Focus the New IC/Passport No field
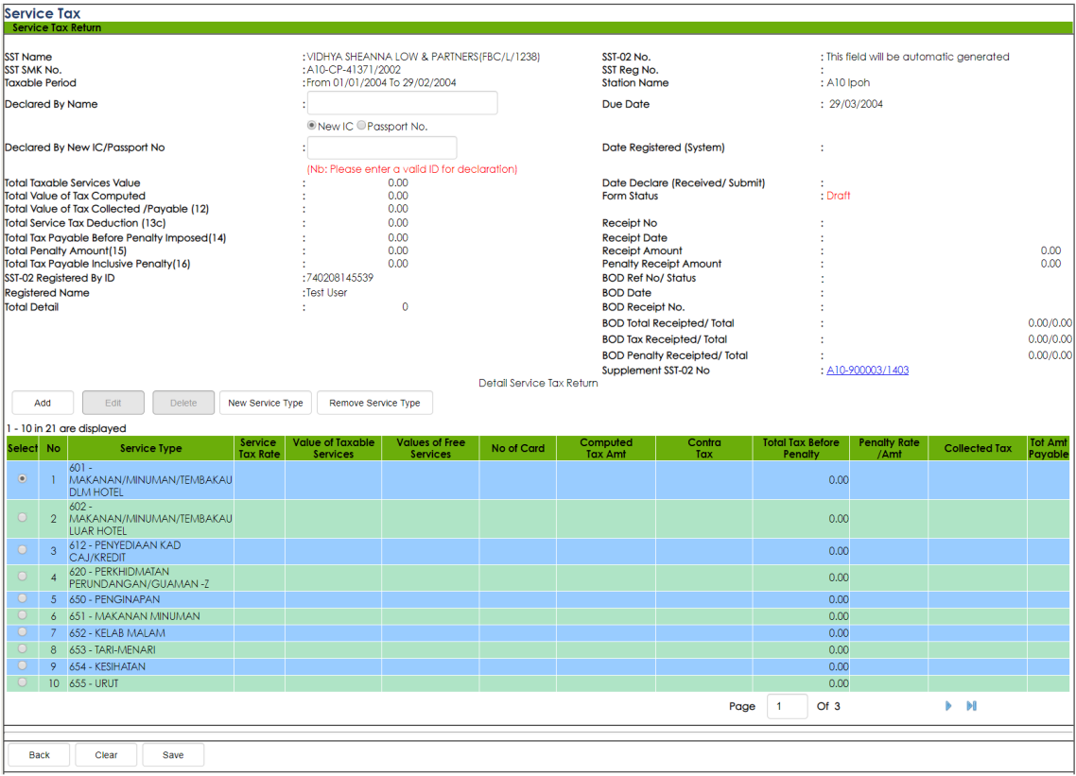Screen dimensions: 1076x776 pos(382,147)
